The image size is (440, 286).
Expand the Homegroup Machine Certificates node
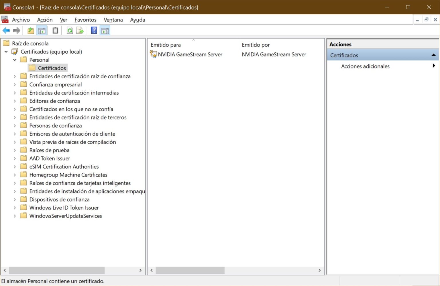coord(15,175)
